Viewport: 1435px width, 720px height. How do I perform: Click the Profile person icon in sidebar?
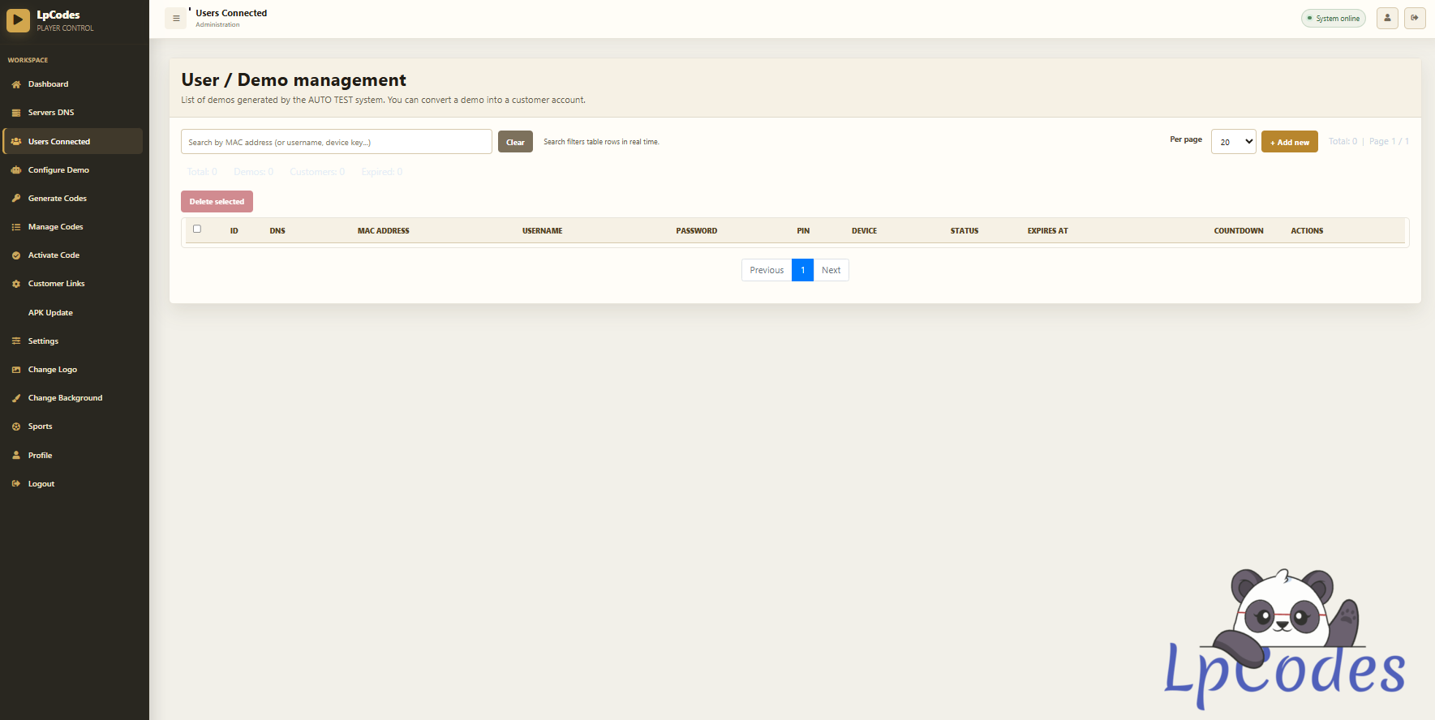point(16,456)
